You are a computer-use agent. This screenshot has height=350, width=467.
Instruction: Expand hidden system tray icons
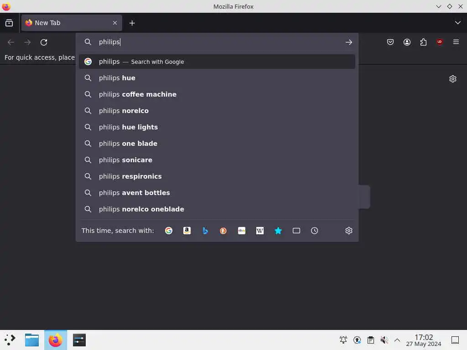pyautogui.click(x=397, y=340)
